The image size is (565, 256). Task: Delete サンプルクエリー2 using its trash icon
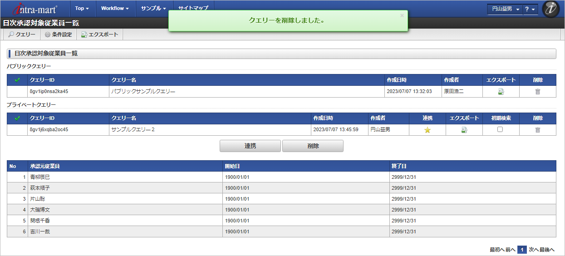(538, 130)
